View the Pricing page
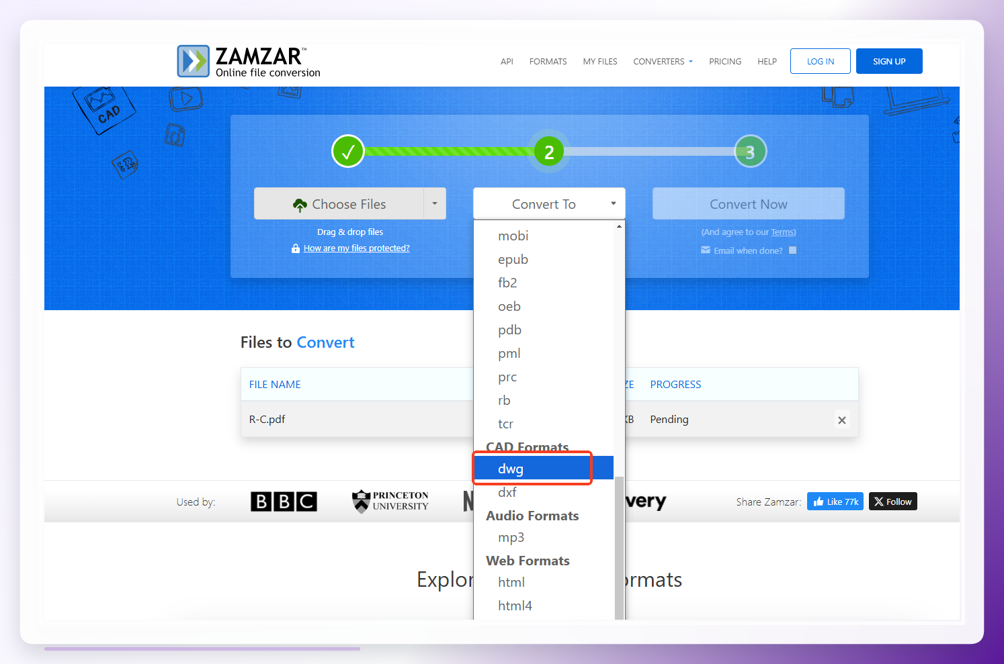Viewport: 1004px width, 664px height. [725, 61]
